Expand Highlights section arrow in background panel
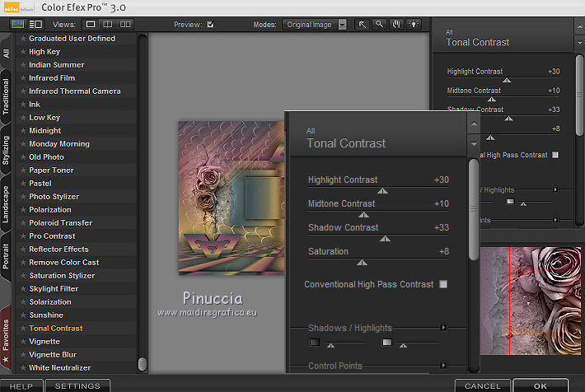 click(x=555, y=189)
